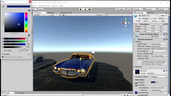Toggle scene audio speaker icon

tap(60, 15)
